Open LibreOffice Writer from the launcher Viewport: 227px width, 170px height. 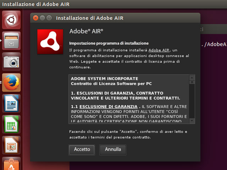(x=12, y=103)
